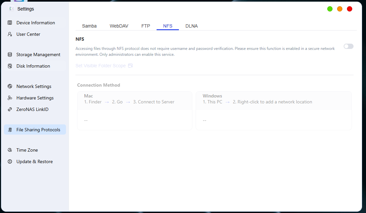Switch to the WebDAV tab
Viewport: 366px width, 213px height.
tap(119, 26)
